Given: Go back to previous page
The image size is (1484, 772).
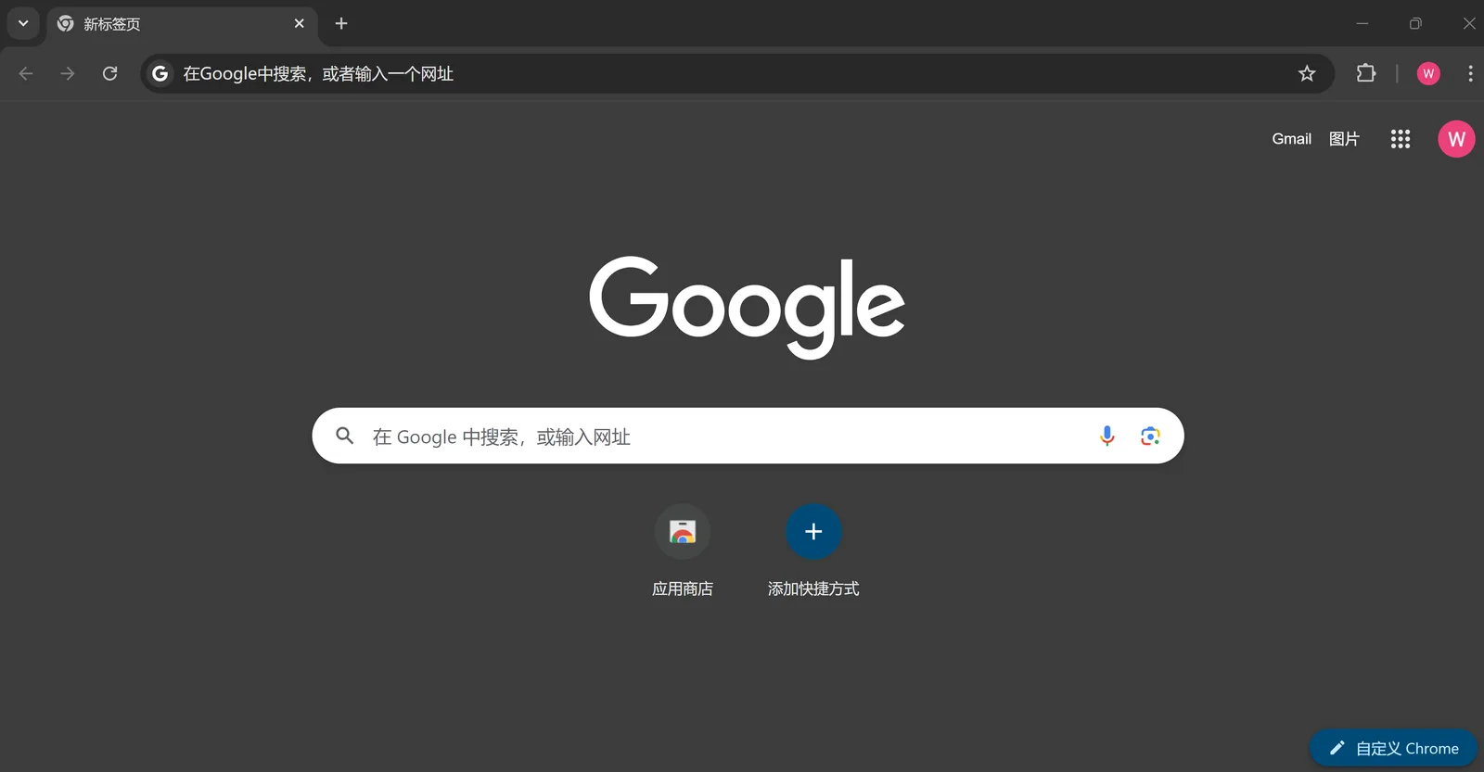Looking at the screenshot, I should click(x=26, y=73).
